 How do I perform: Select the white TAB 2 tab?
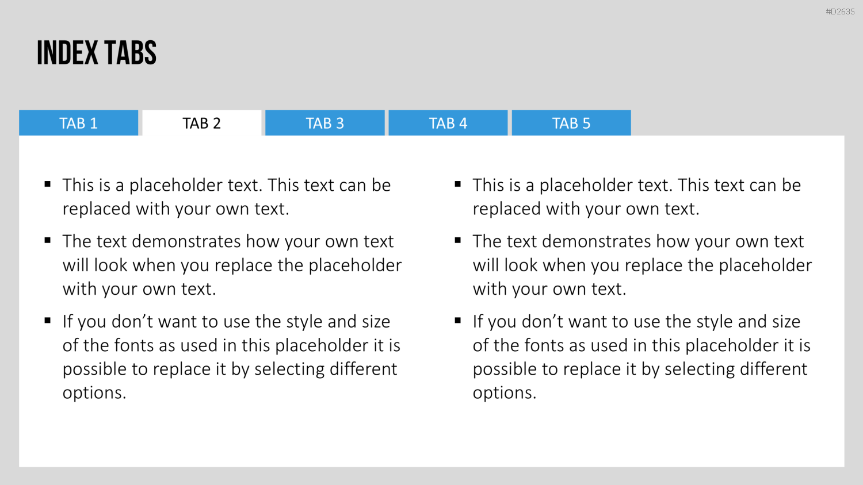202,123
